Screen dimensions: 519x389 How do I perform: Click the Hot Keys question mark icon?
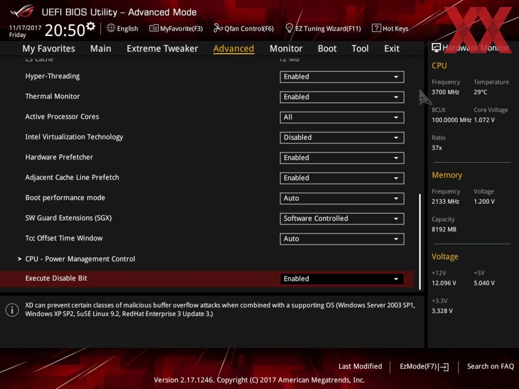376,28
